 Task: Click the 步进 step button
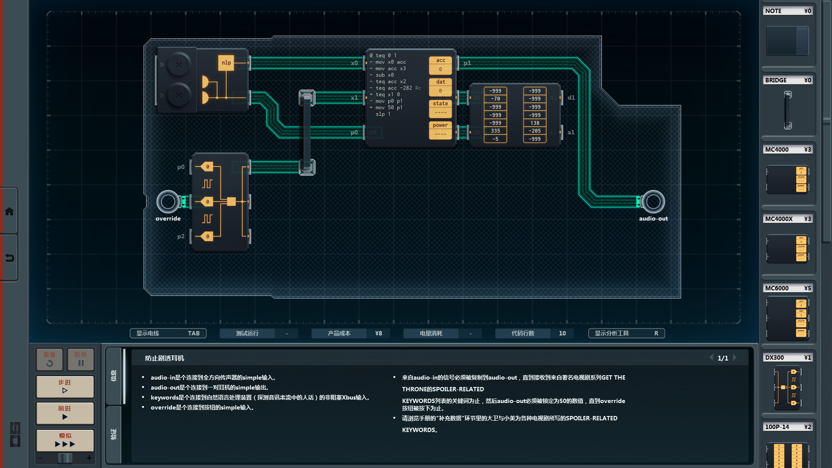point(65,386)
